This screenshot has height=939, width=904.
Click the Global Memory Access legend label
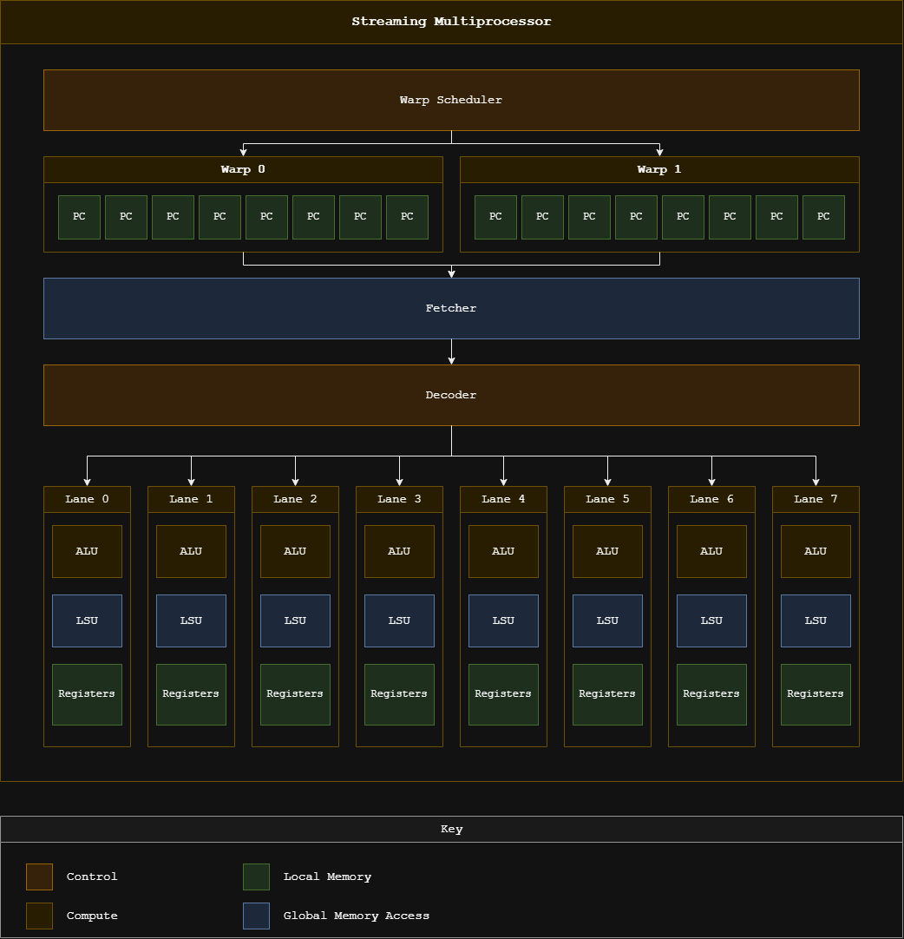click(x=357, y=916)
